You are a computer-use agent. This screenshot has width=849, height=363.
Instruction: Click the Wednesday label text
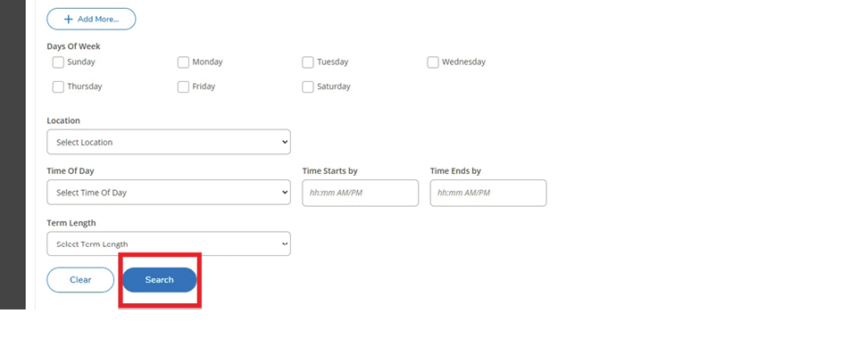coord(463,62)
